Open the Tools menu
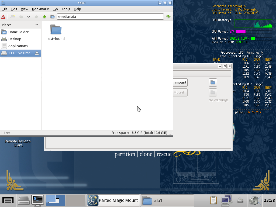The image size is (276, 207). tap(66, 9)
